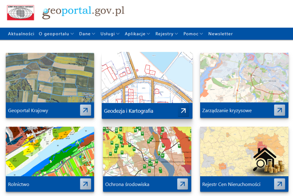
Task: Click the Geodezja i Kartografia map thumbnail
Action: pyautogui.click(x=147, y=77)
